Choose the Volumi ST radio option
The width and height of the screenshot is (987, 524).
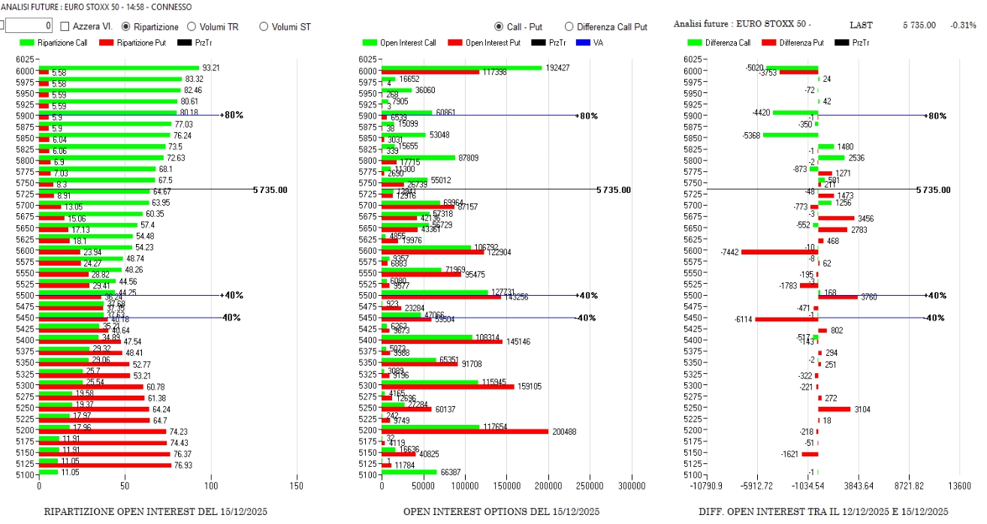click(264, 26)
